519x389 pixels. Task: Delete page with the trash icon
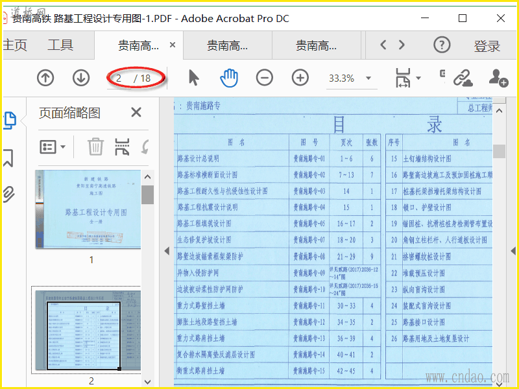[95, 147]
